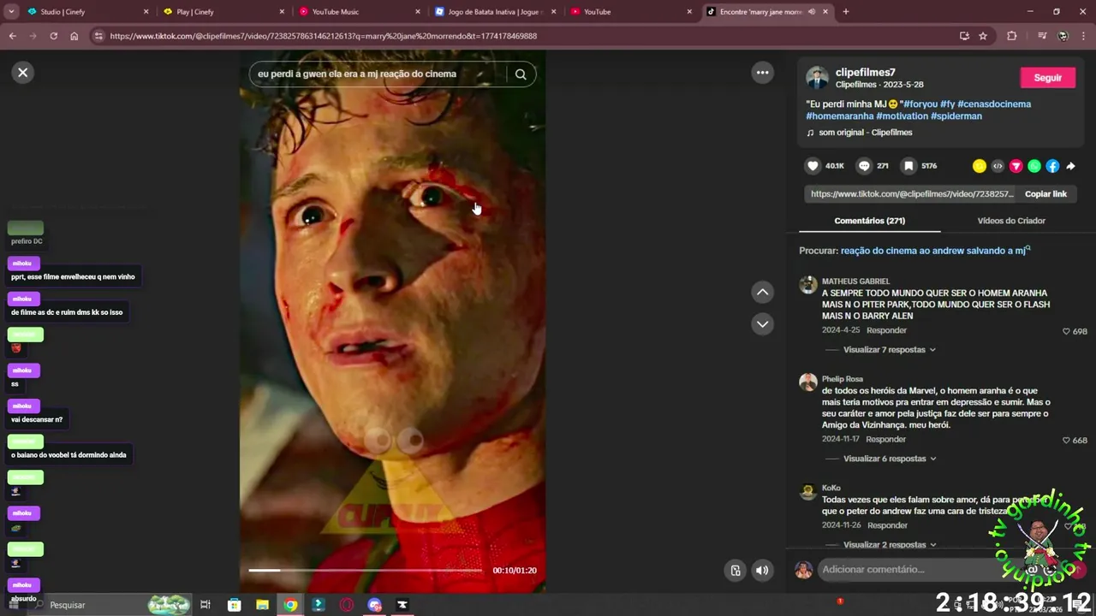Viewport: 1096px width, 616px height.
Task: Click the address bar URL
Action: (x=324, y=36)
